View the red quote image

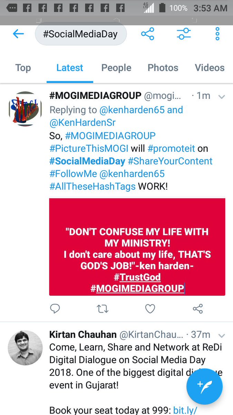point(137,247)
